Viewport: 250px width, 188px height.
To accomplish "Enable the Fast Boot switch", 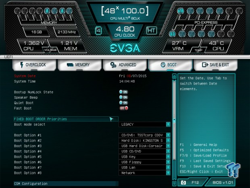I will (124, 108).
